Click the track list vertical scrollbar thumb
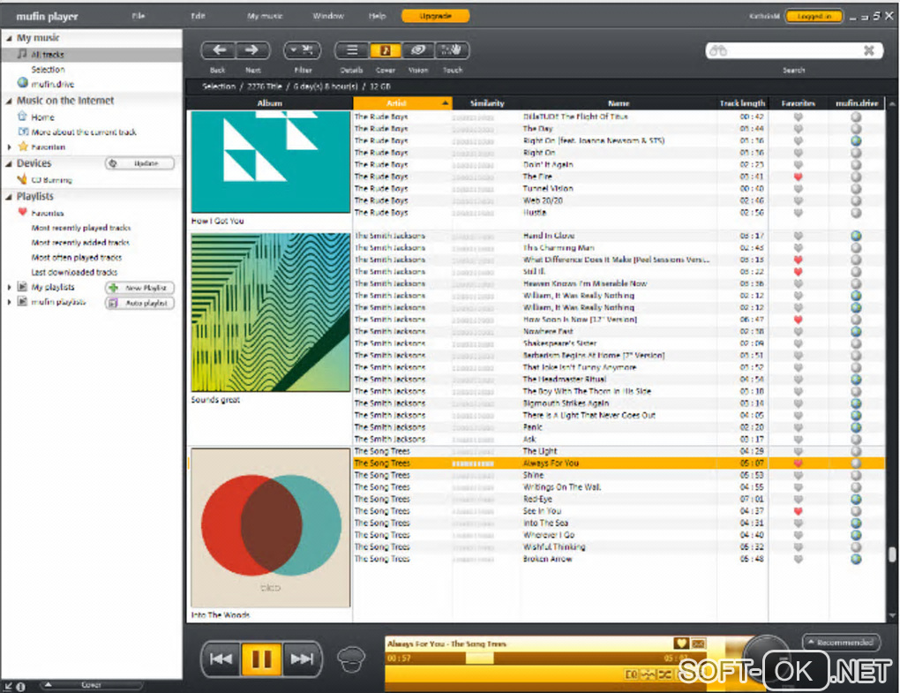The image size is (900, 693). tap(892, 554)
